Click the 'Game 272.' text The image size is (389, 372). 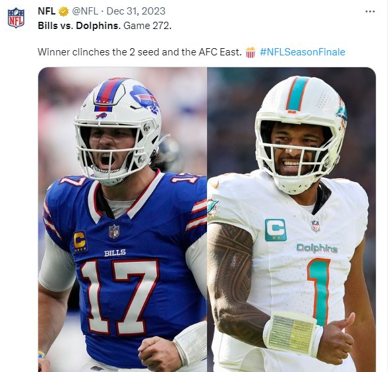coord(148,26)
